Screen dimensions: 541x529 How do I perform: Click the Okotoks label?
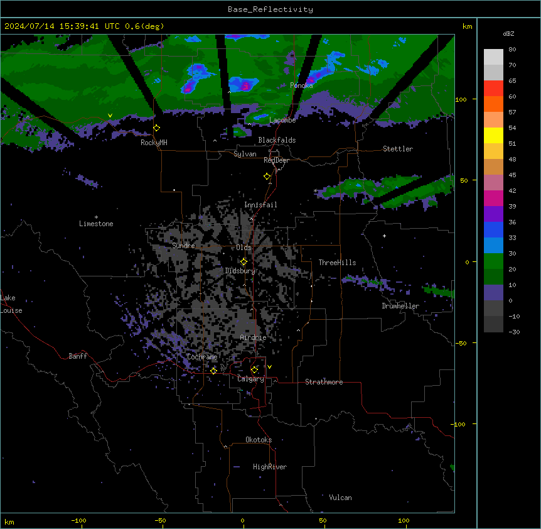click(259, 440)
